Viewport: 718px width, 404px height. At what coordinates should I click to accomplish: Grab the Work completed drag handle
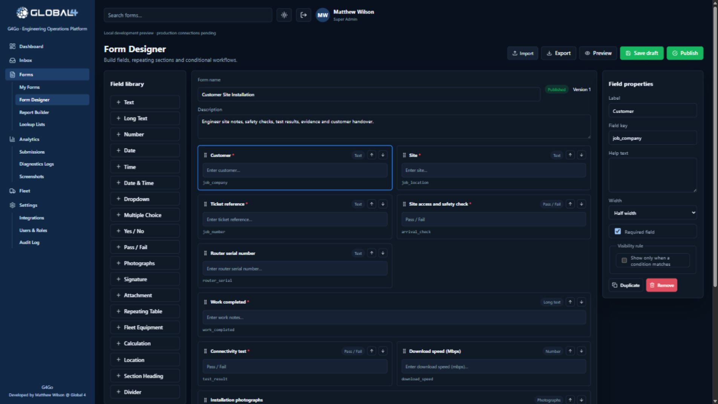[x=205, y=302]
